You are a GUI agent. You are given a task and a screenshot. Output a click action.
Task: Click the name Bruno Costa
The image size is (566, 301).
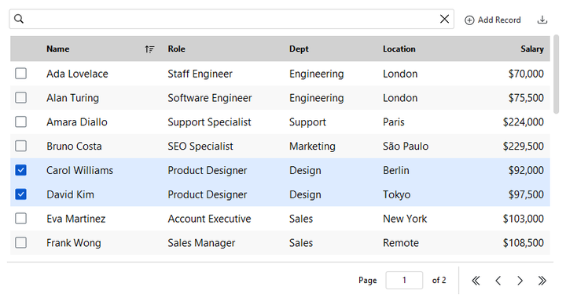74,146
